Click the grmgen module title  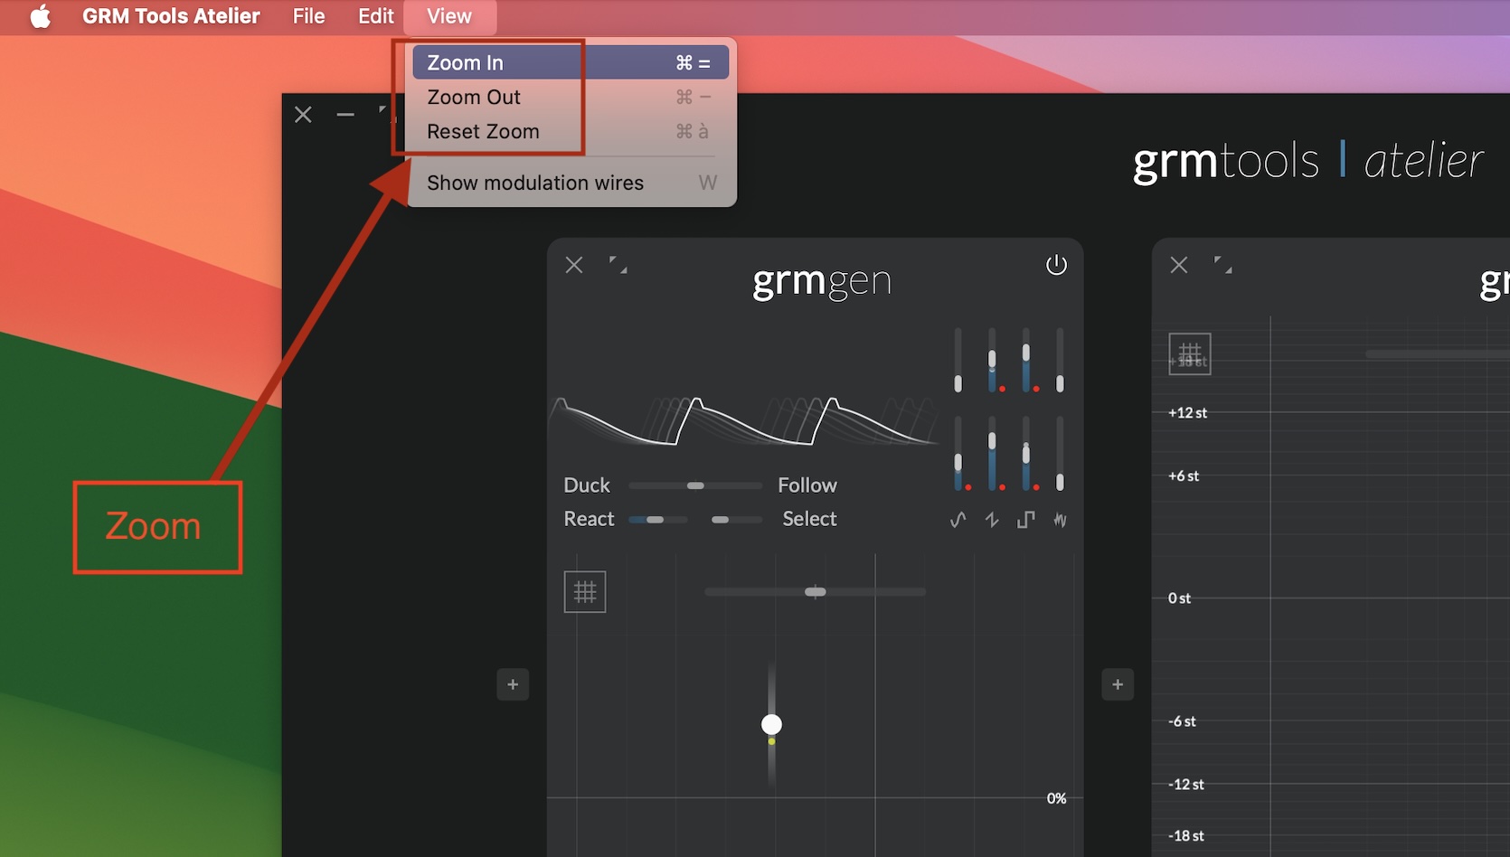tap(822, 281)
